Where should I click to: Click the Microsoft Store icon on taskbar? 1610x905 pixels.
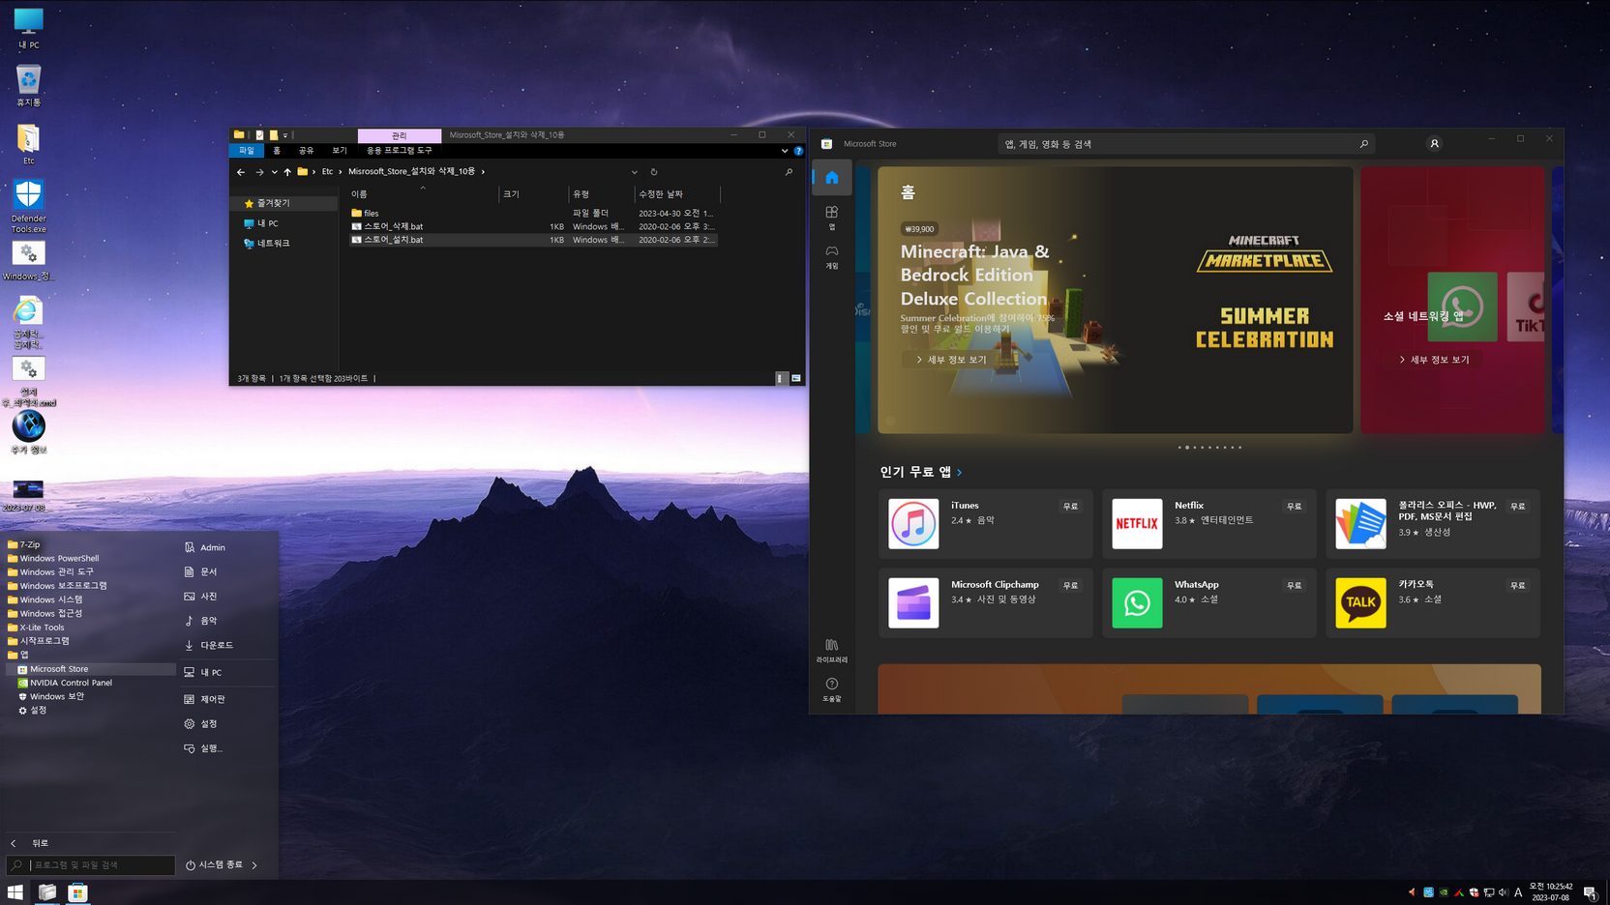[77, 891]
